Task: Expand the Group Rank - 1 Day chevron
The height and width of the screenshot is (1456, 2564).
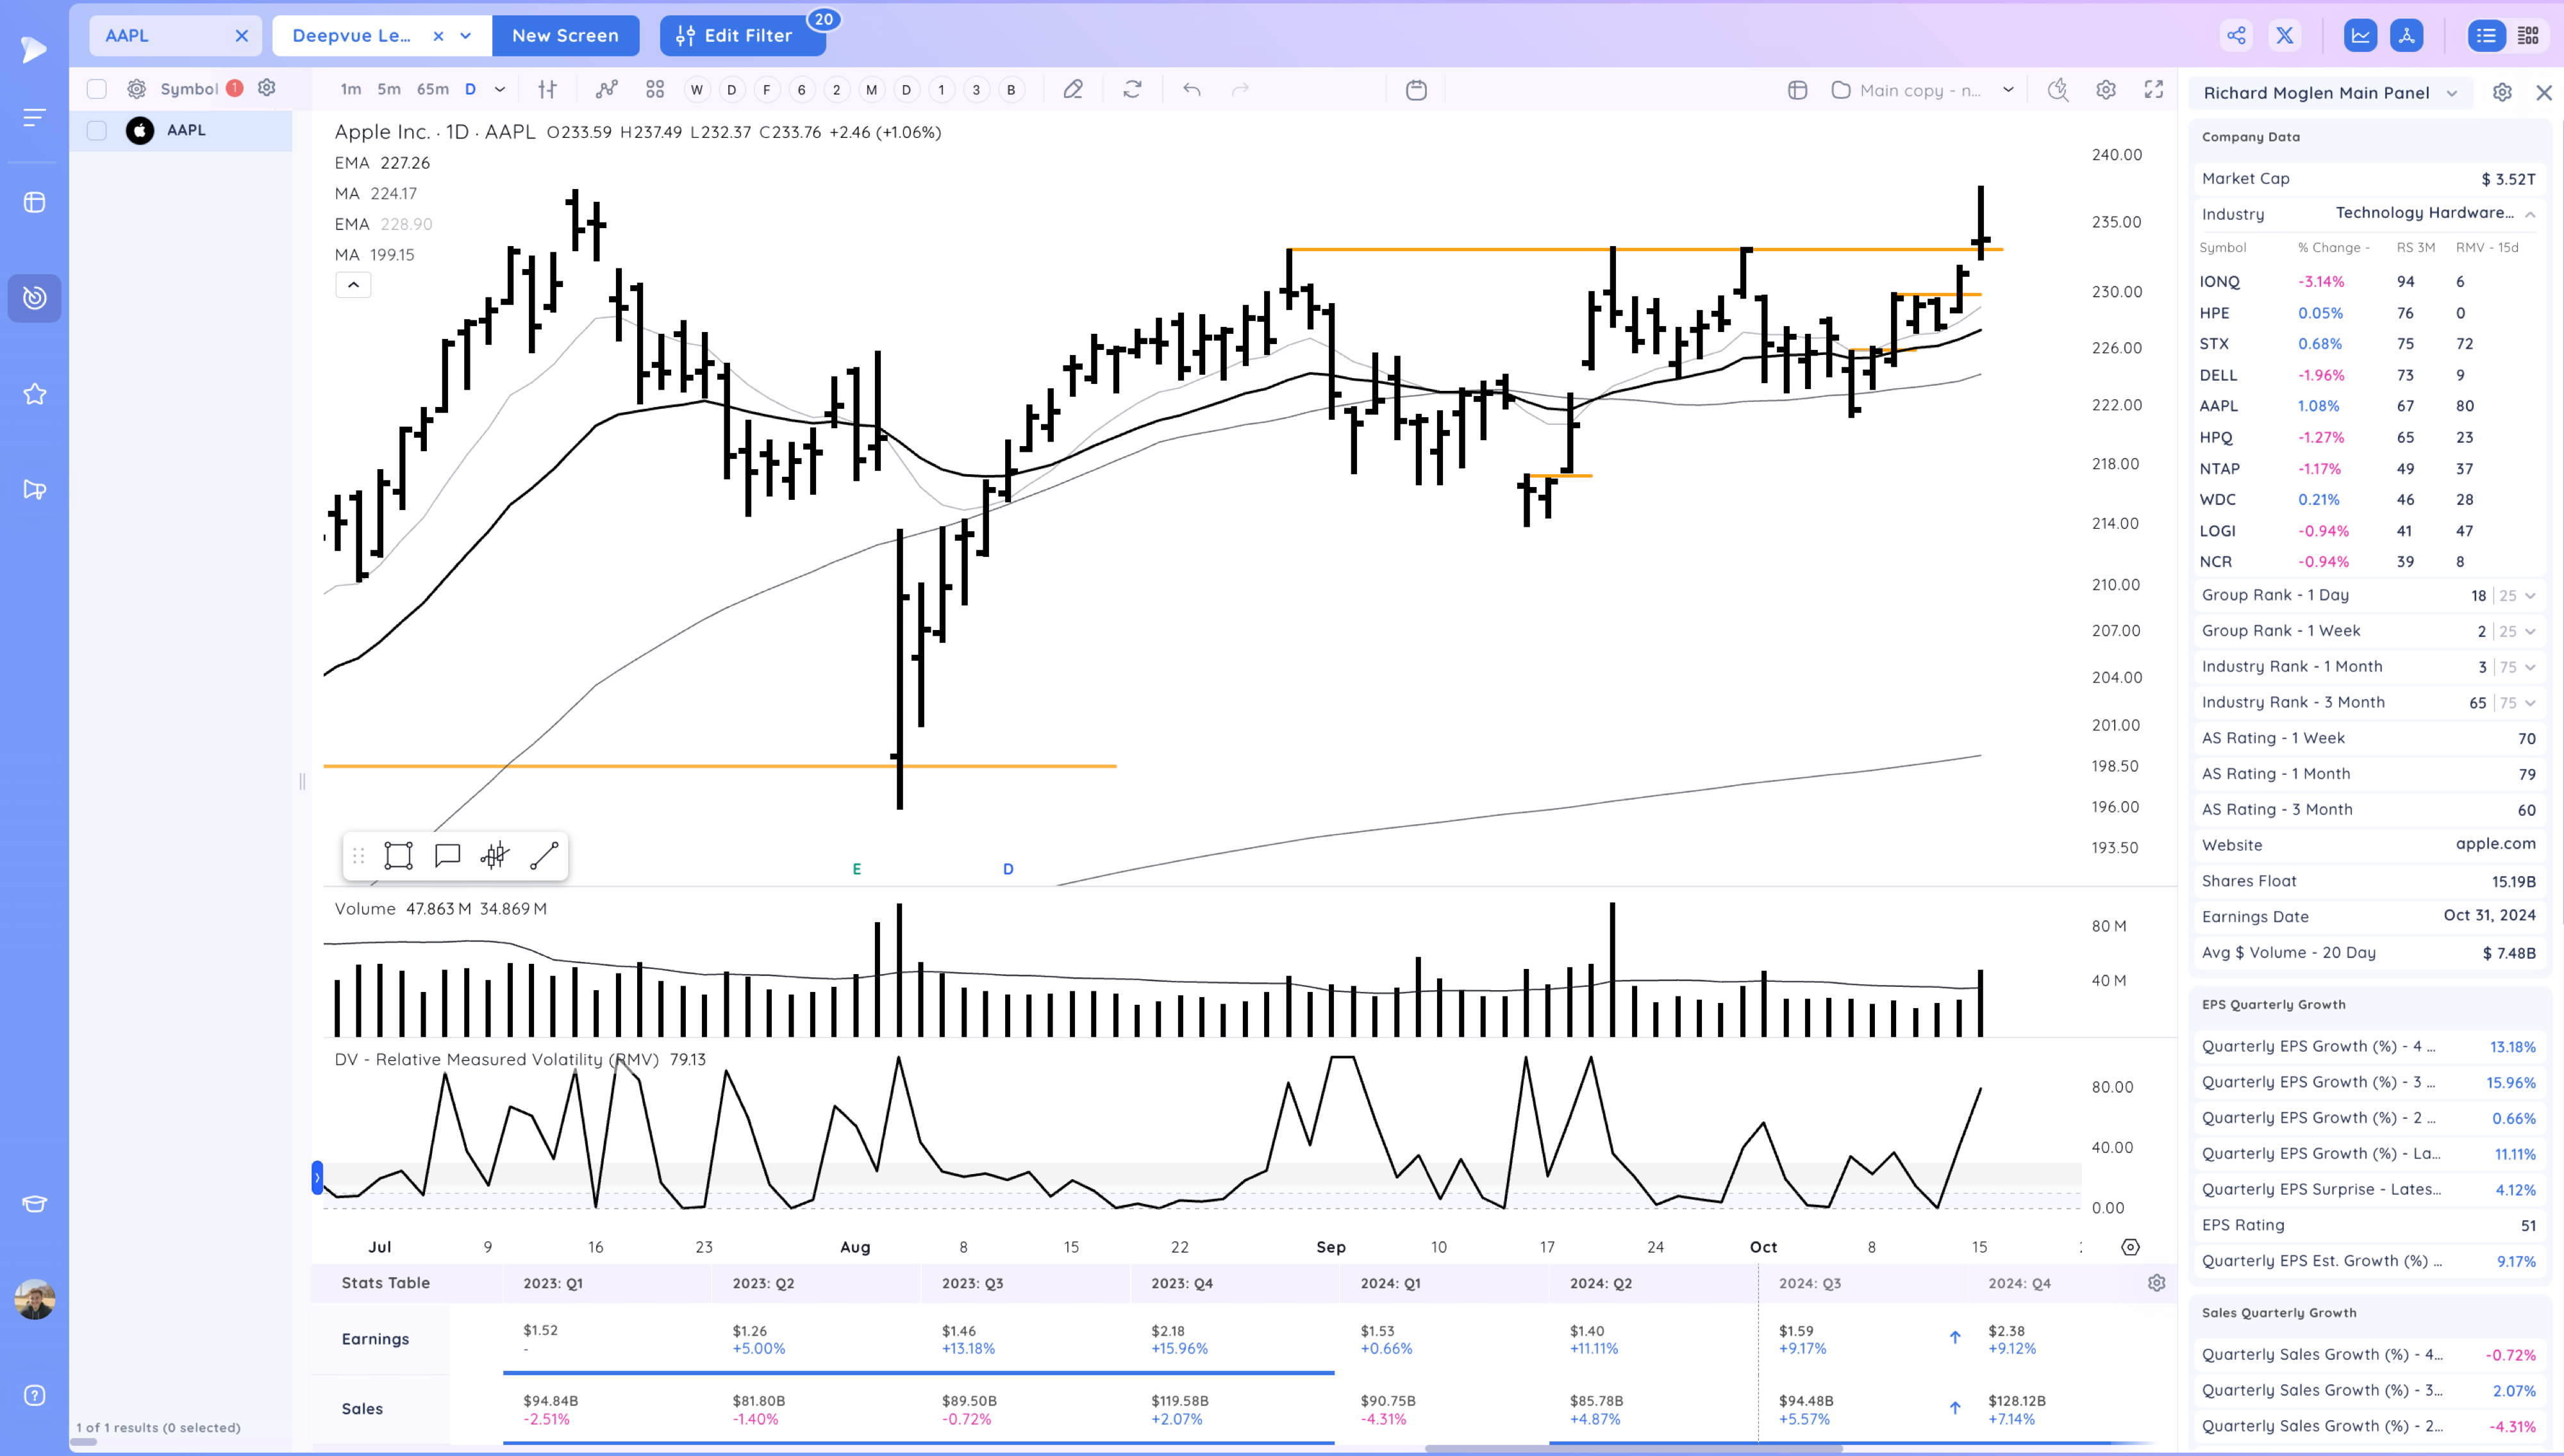Action: (2530, 596)
